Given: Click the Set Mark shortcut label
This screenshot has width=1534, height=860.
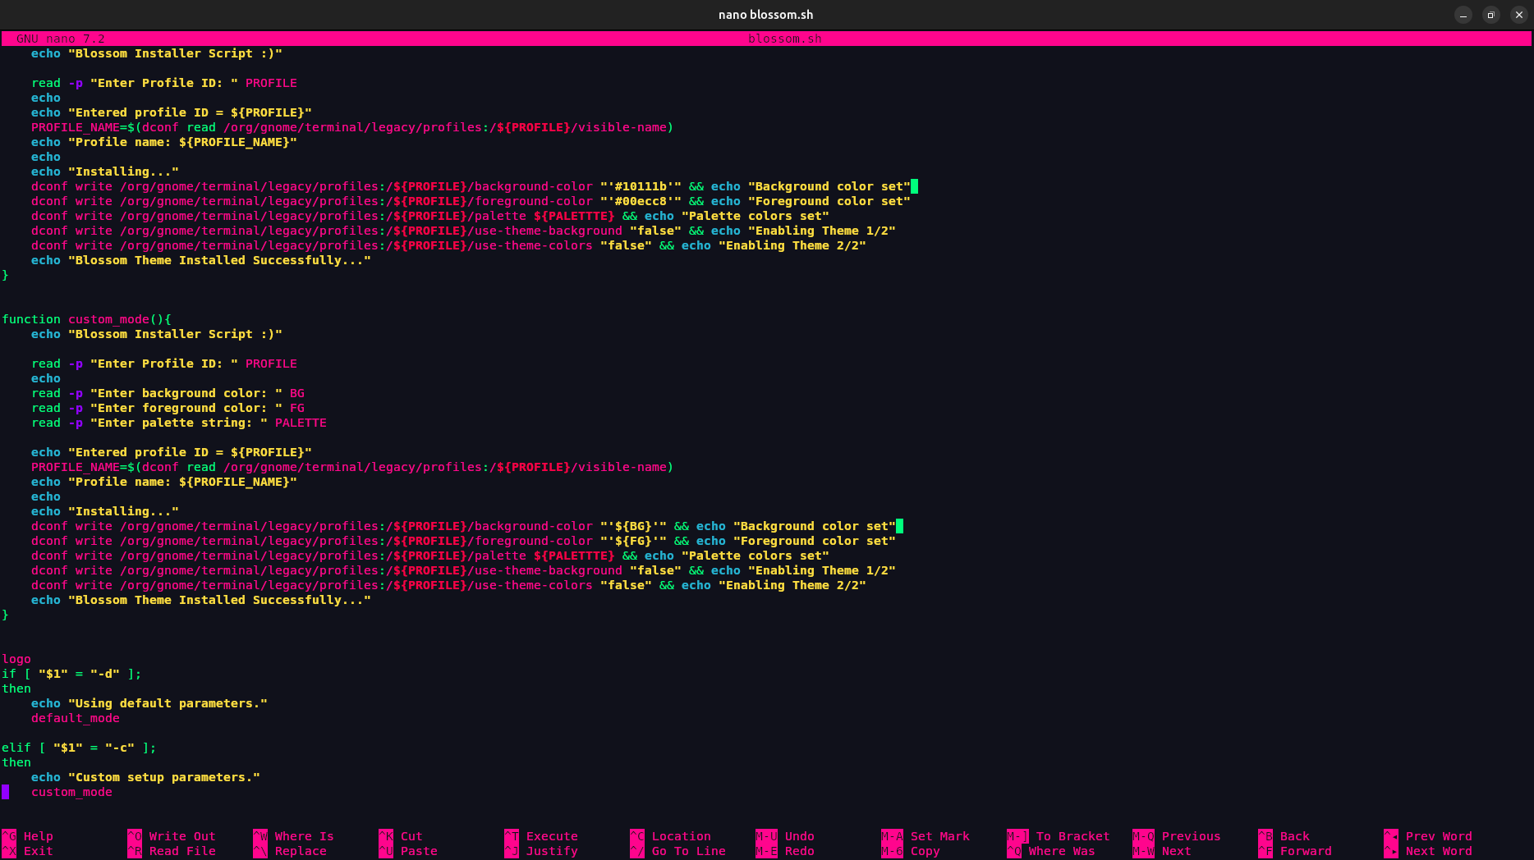Looking at the screenshot, I should tap(939, 836).
